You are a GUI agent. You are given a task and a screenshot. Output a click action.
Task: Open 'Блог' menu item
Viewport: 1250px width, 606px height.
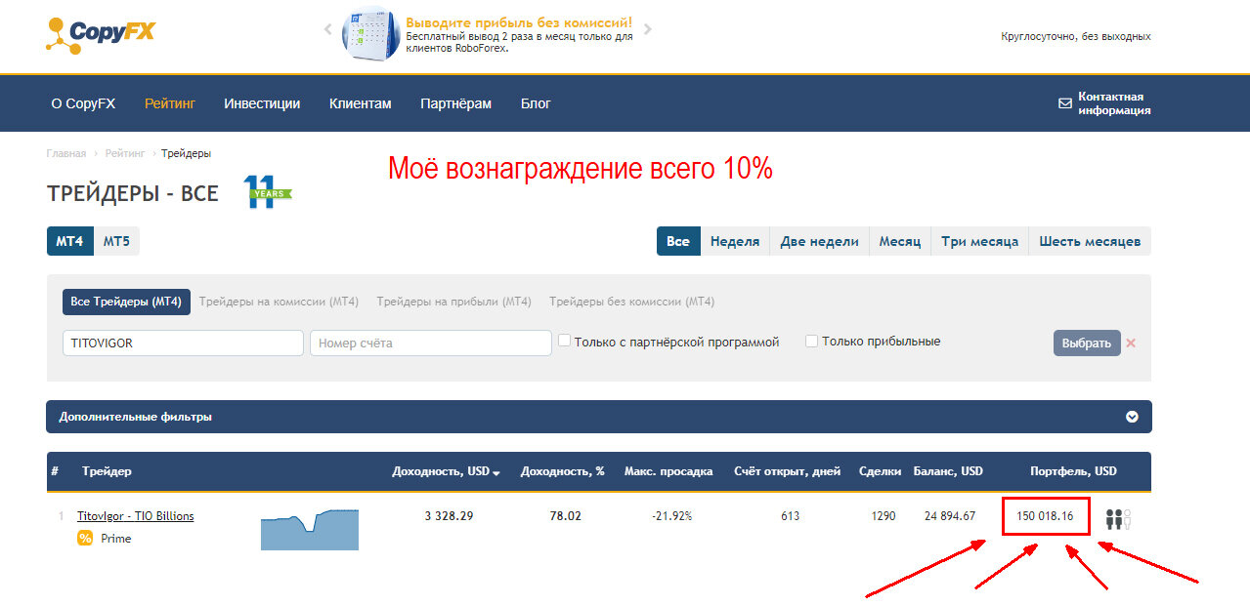tap(536, 103)
